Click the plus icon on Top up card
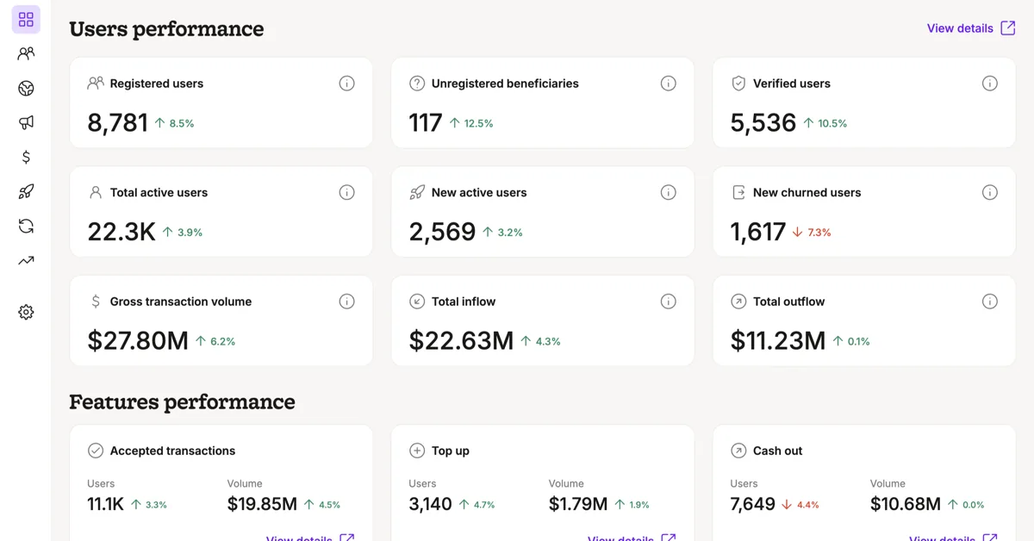The width and height of the screenshot is (1034, 541). click(417, 451)
